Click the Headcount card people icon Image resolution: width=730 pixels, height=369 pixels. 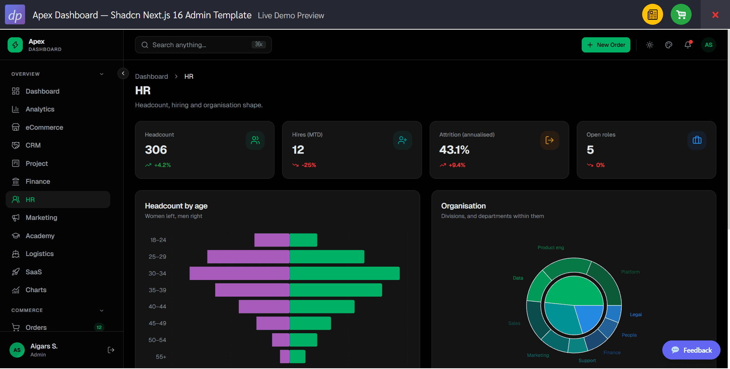(x=255, y=140)
